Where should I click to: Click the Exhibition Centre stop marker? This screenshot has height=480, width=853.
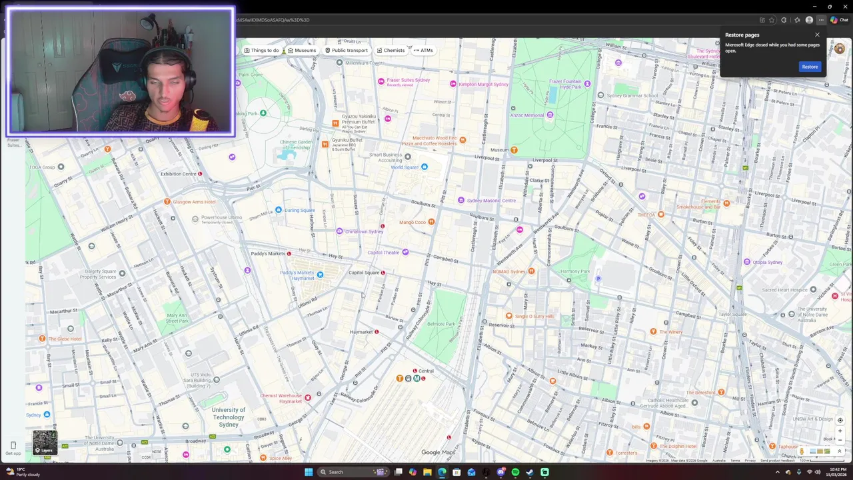[x=199, y=174]
